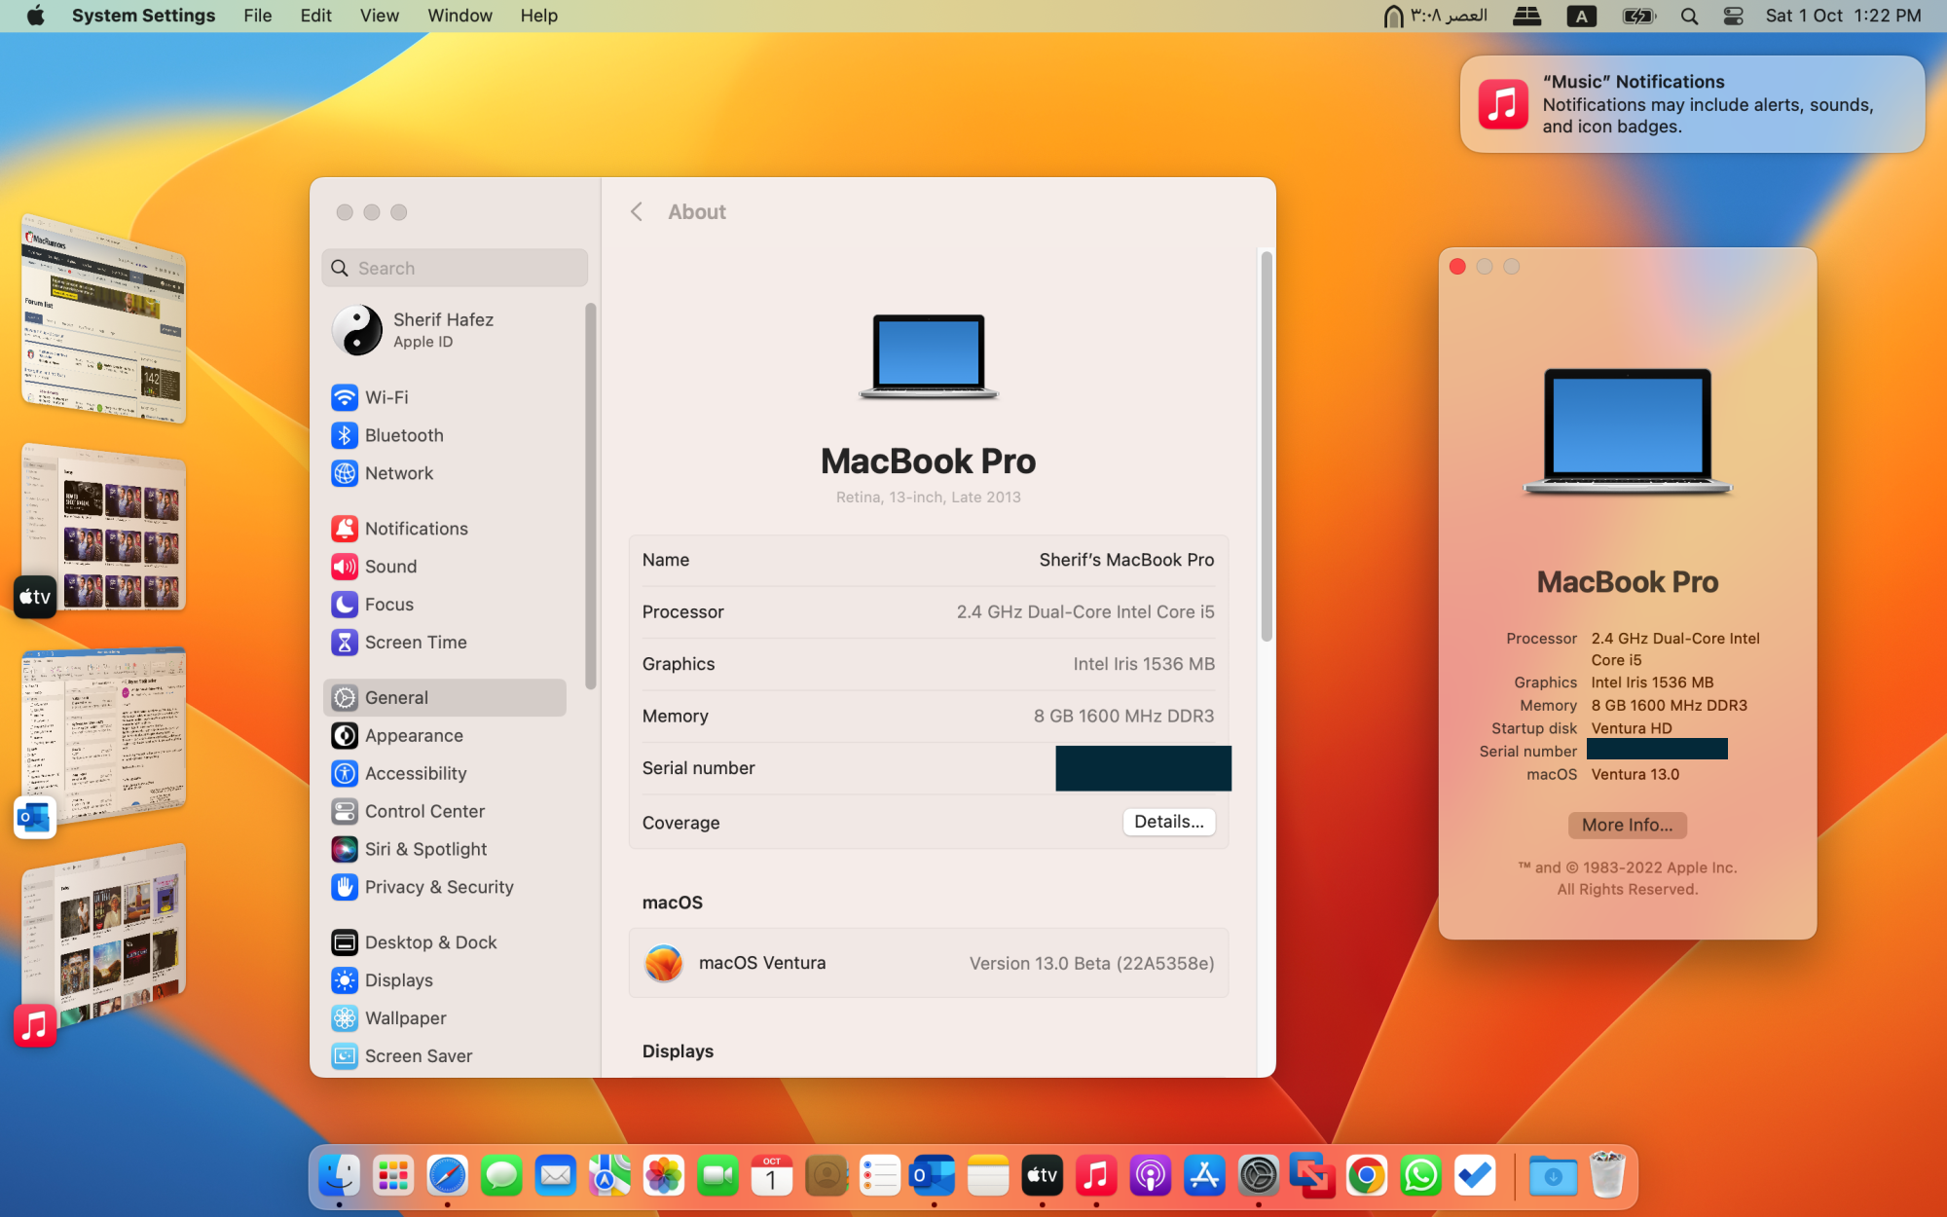Click the settings Search field
This screenshot has width=1947, height=1217.
point(456,268)
